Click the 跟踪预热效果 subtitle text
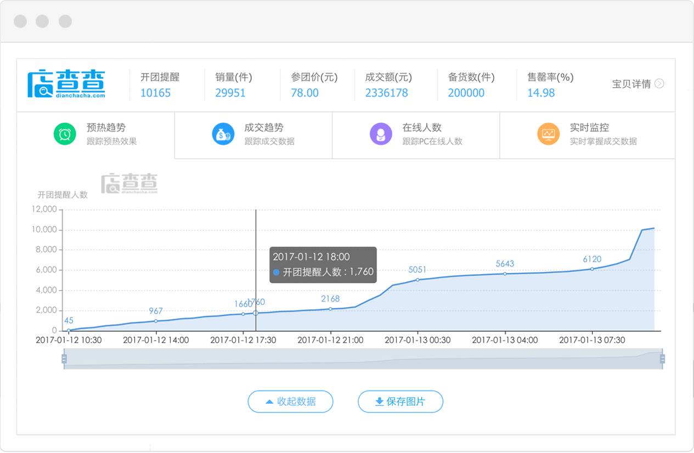 112,141
